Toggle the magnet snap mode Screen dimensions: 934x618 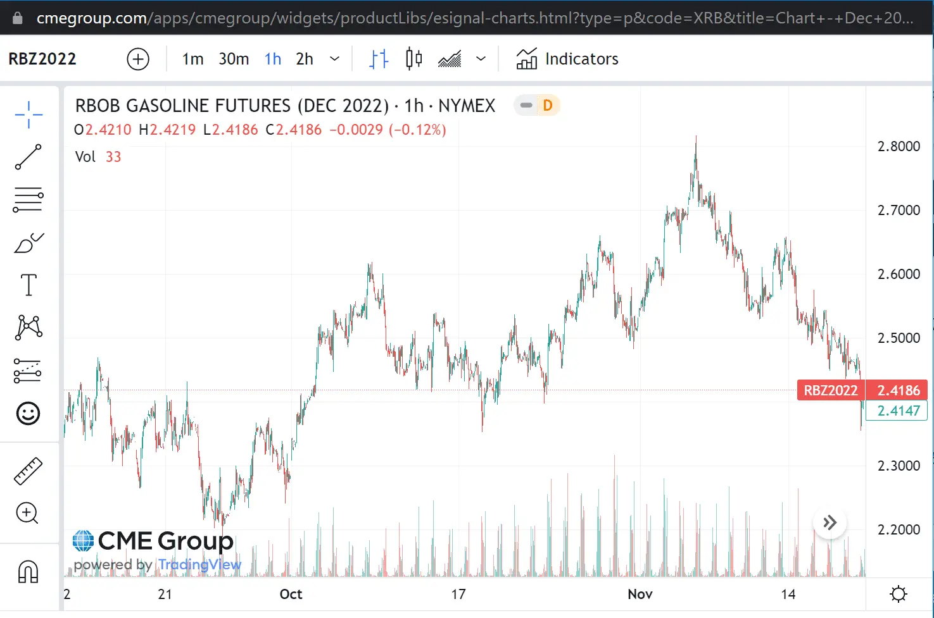(x=28, y=571)
